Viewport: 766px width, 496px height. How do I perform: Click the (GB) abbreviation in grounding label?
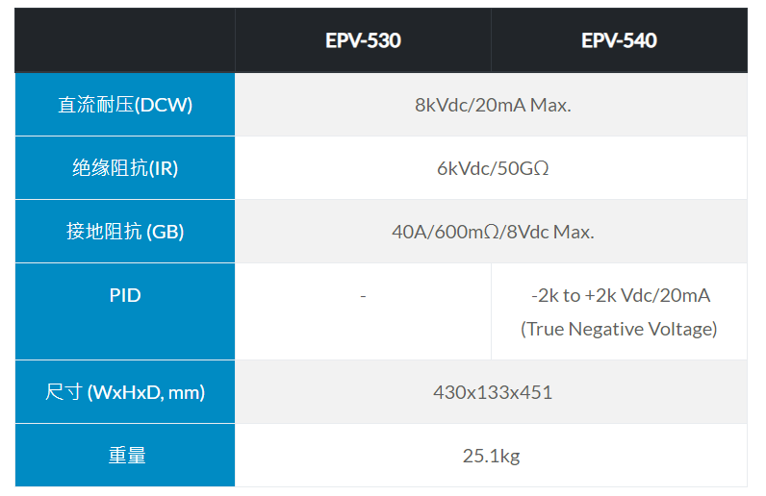coord(165,232)
